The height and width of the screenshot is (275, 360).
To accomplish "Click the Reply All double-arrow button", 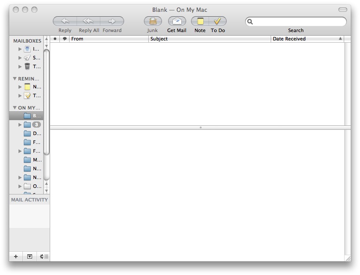I will point(88,21).
